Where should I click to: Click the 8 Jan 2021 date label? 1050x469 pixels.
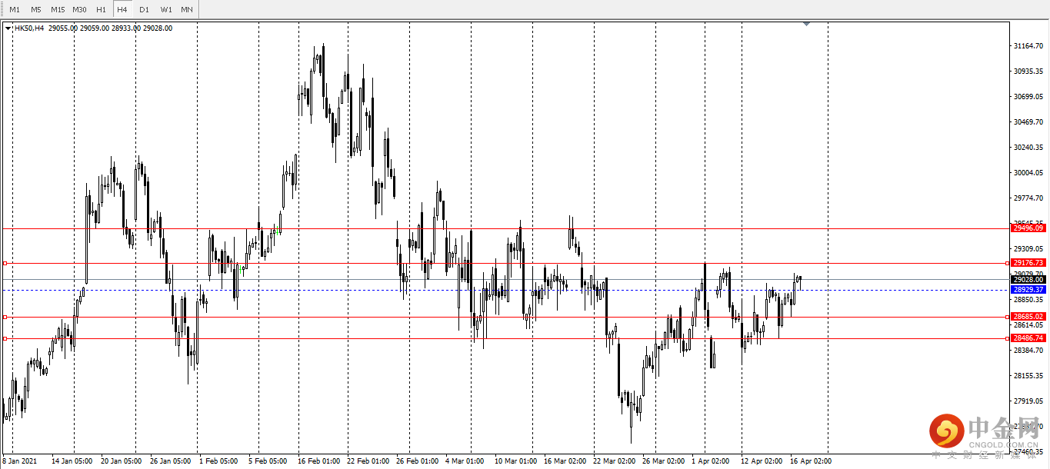(19, 461)
